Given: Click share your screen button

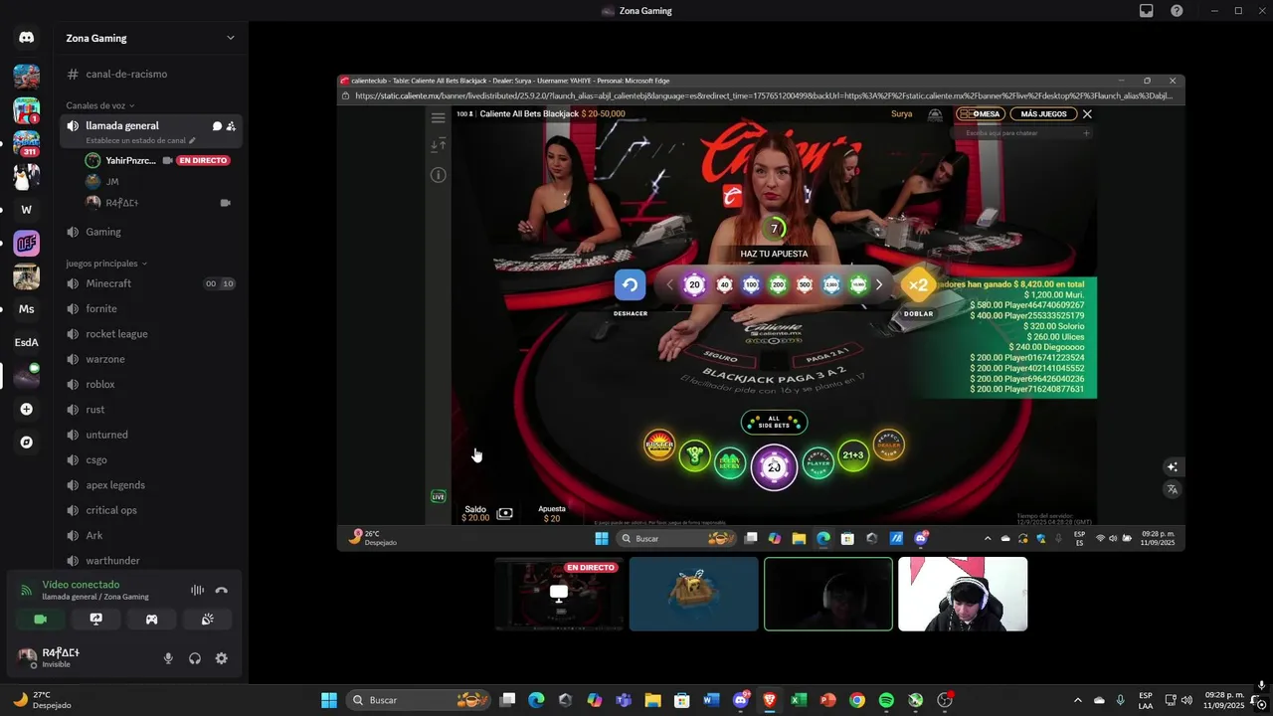Looking at the screenshot, I should (95, 619).
